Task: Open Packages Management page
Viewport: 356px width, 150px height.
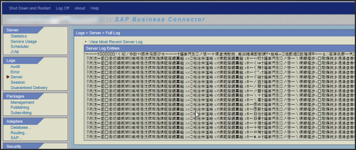Action: [22, 102]
